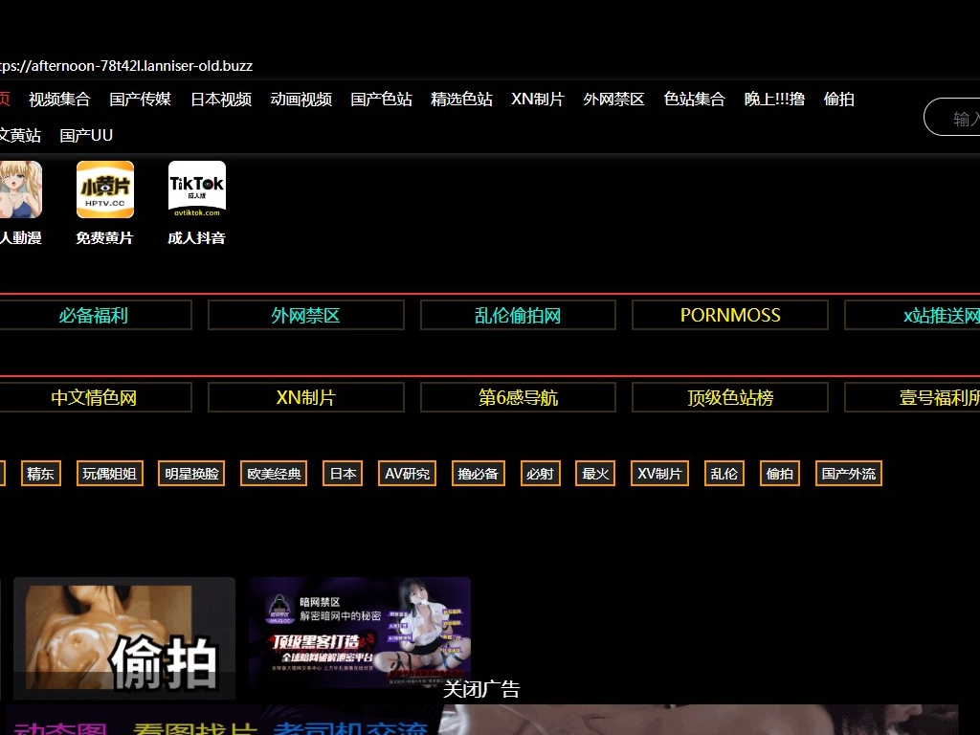Click the 日本 orange-bordered tag
The height and width of the screenshot is (735, 980).
click(343, 474)
